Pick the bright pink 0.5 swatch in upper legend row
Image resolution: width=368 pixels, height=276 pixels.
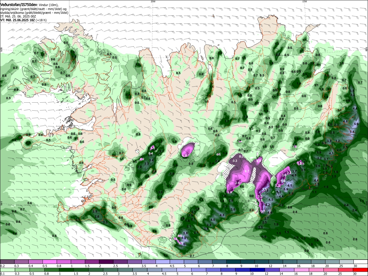tap(49, 262)
